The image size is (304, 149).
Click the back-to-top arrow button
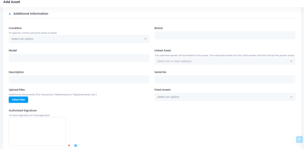299,139
